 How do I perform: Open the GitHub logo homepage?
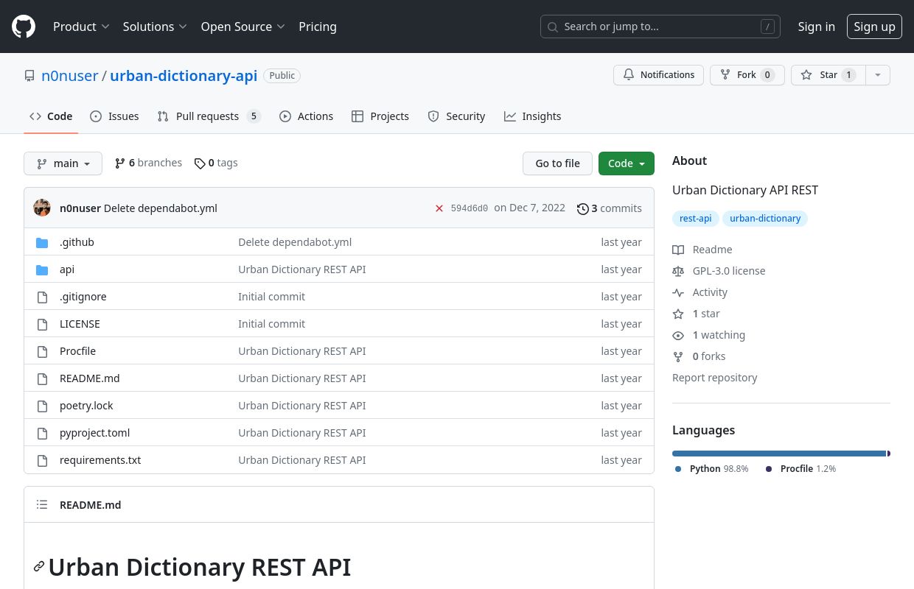[24, 27]
